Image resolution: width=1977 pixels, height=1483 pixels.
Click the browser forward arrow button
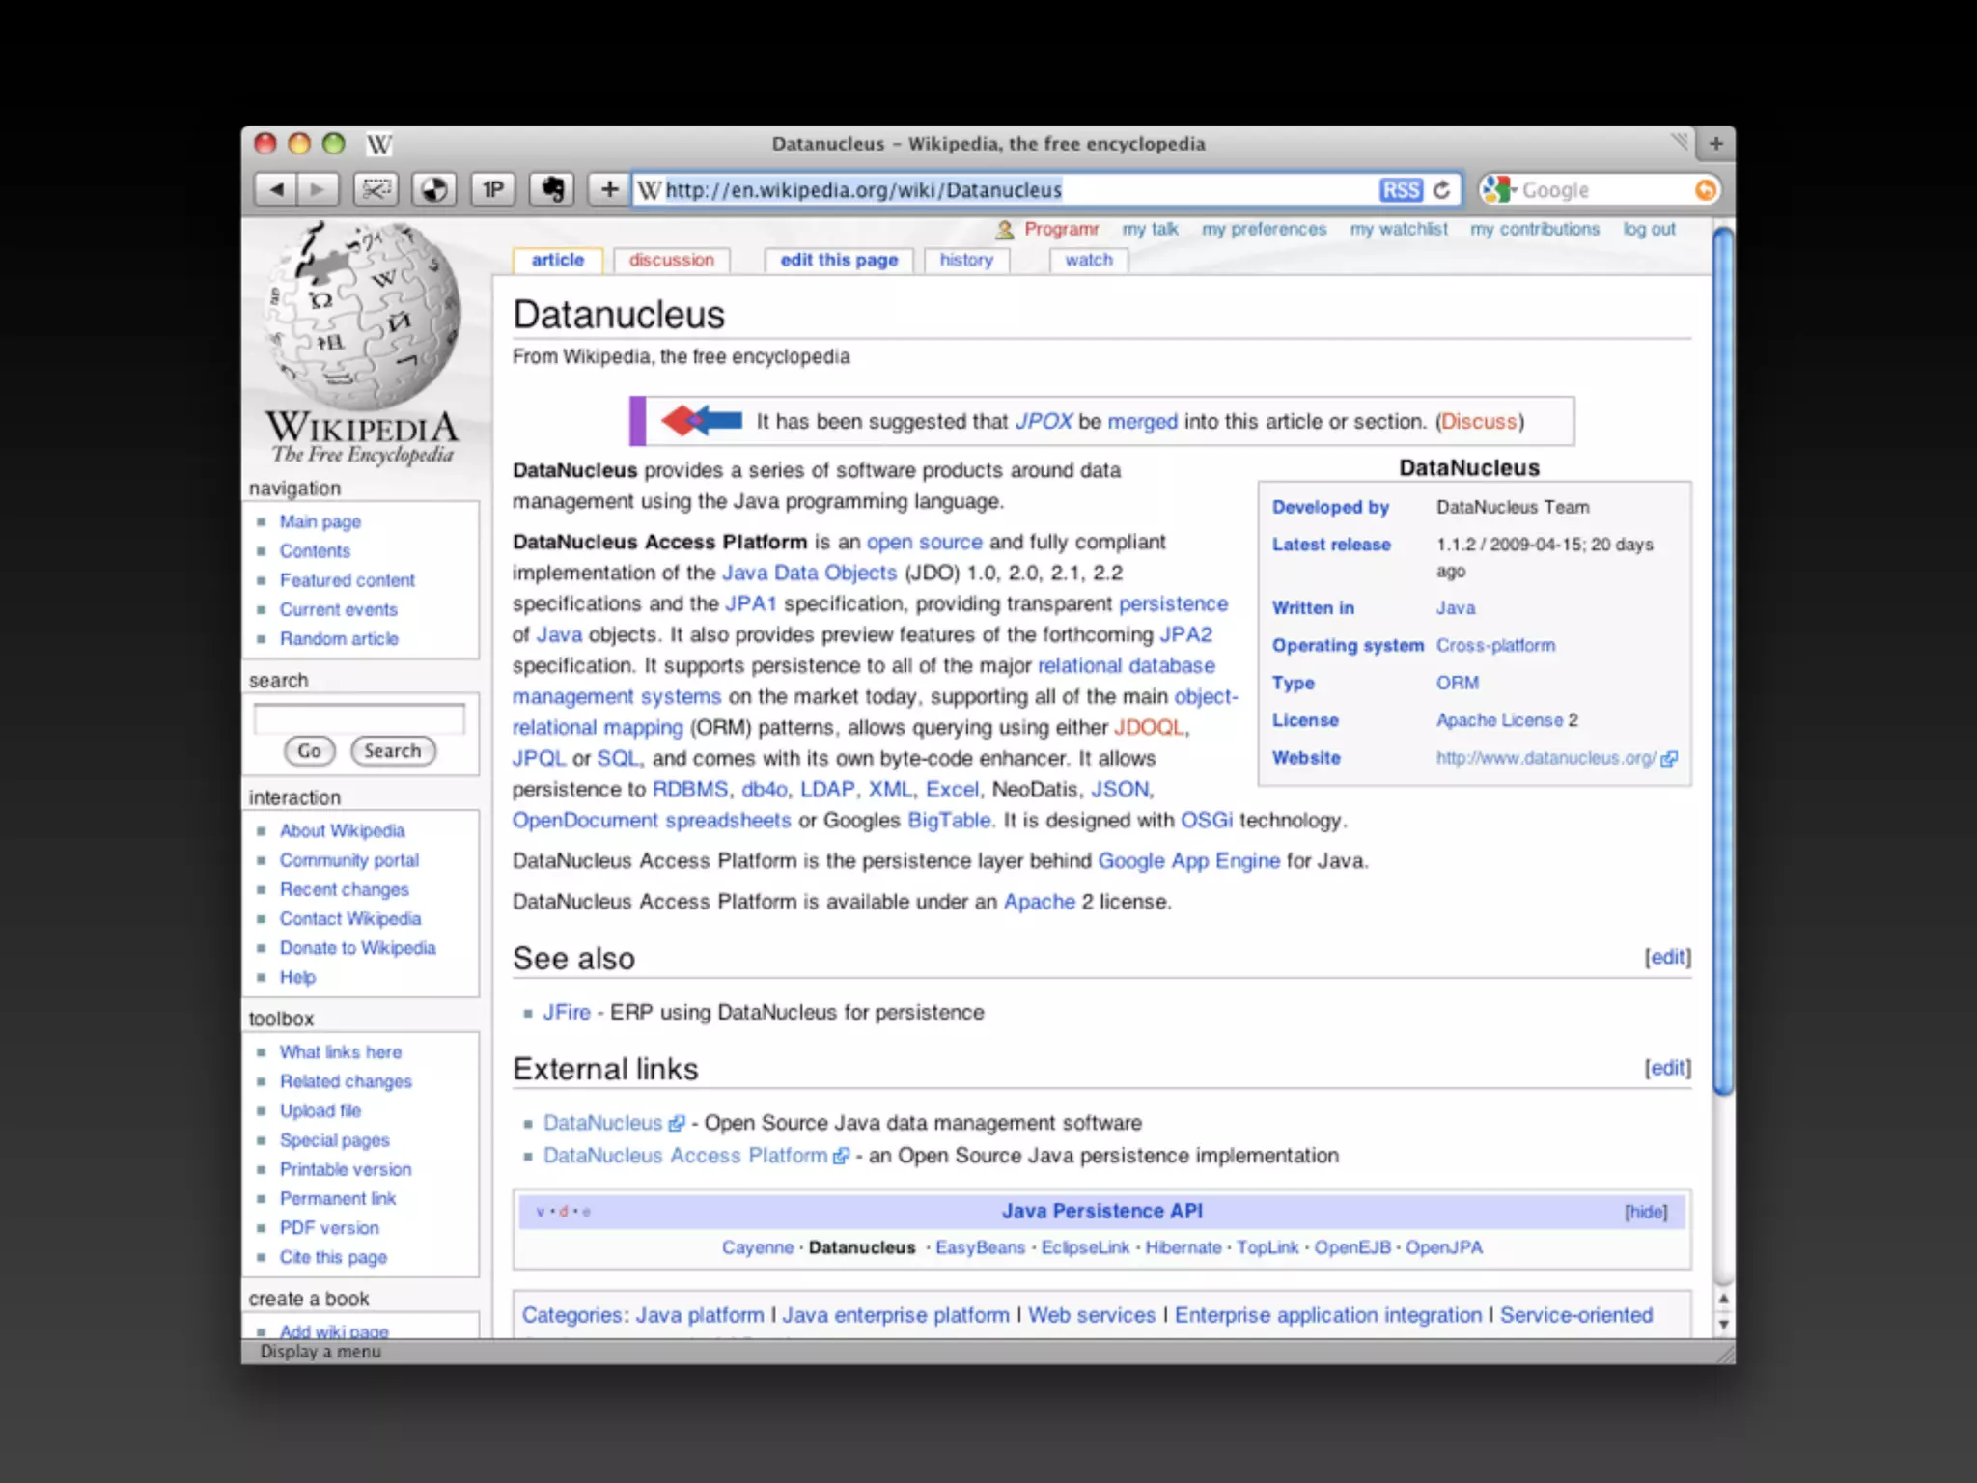[318, 189]
